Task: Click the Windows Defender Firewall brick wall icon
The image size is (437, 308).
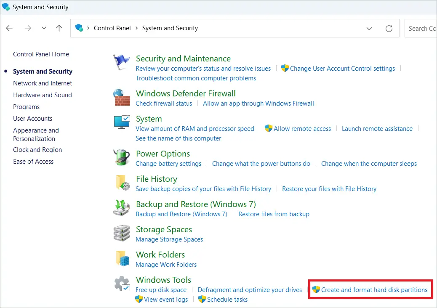Action: tap(122, 97)
